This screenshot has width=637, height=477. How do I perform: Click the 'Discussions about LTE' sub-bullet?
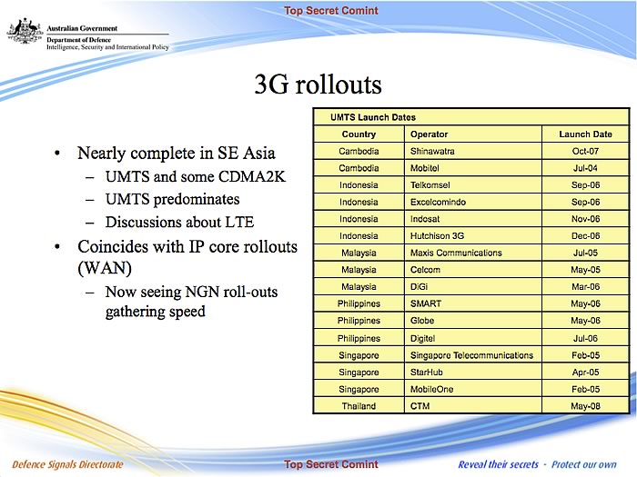(x=179, y=222)
